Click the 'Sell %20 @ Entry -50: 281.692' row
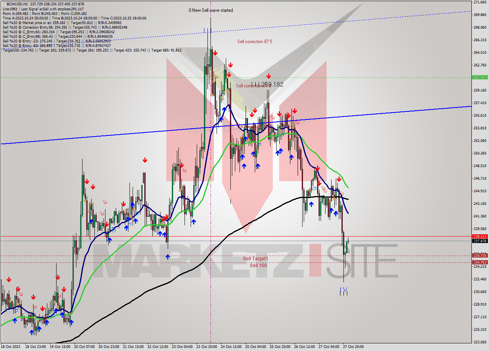The image size is (489, 351). tap(57, 45)
